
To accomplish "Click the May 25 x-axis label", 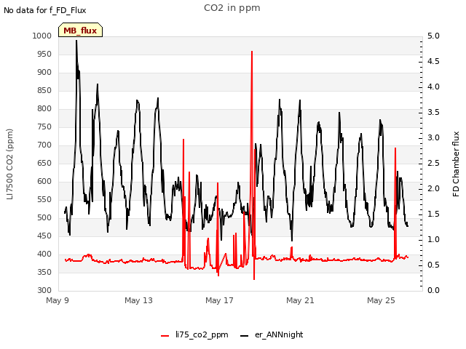I will (381, 300).
